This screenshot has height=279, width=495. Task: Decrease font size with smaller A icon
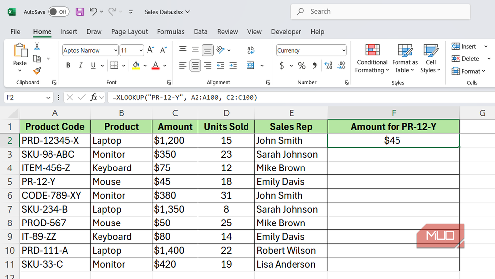[163, 50]
